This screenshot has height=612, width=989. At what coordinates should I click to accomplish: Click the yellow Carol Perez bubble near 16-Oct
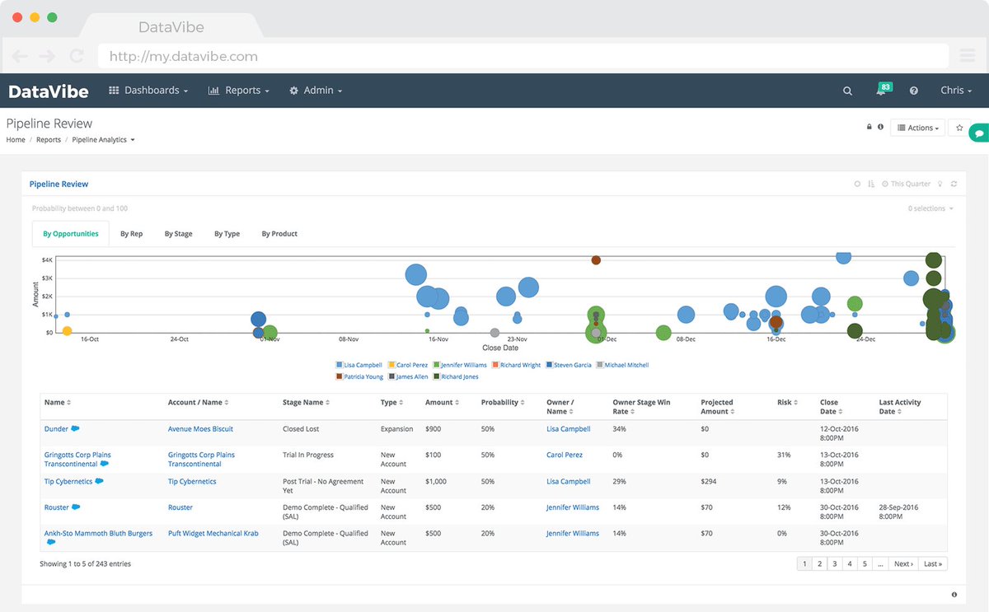point(67,331)
